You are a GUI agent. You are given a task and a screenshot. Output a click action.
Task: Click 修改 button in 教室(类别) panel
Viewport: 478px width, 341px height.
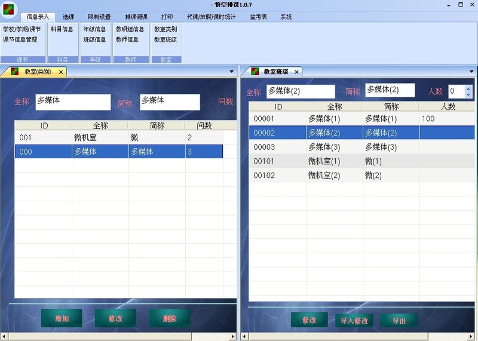115,318
